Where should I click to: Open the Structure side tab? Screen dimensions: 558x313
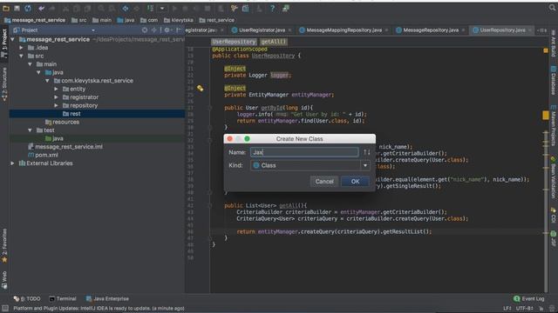pyautogui.click(x=4, y=84)
